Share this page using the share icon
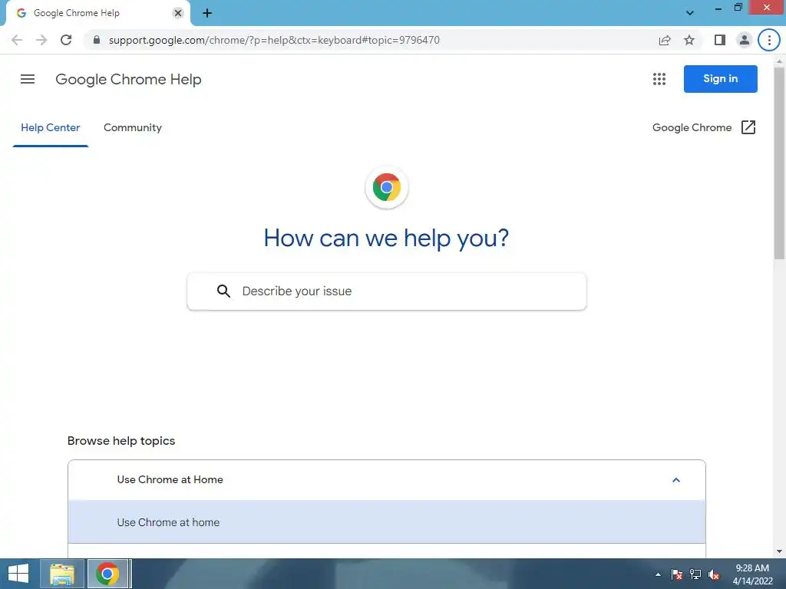This screenshot has width=786, height=589. [665, 40]
